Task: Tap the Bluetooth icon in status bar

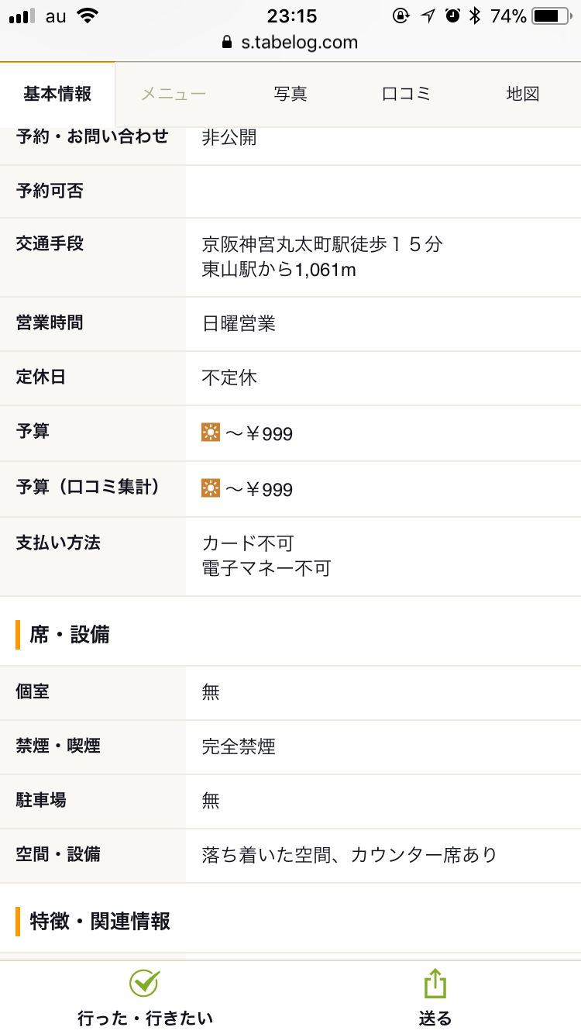Action: coord(476,16)
